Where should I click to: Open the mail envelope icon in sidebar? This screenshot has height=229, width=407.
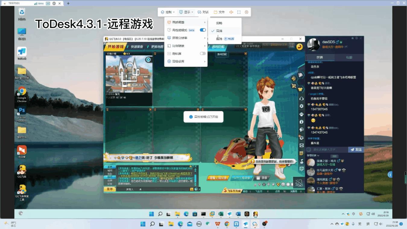[x=301, y=145]
